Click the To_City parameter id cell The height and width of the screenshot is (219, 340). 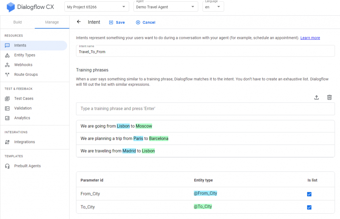coord(88,207)
